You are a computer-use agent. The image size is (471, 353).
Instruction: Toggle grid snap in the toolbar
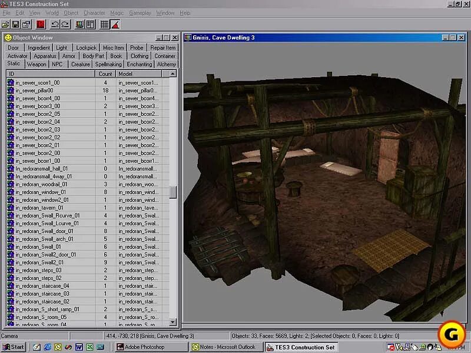point(104,24)
